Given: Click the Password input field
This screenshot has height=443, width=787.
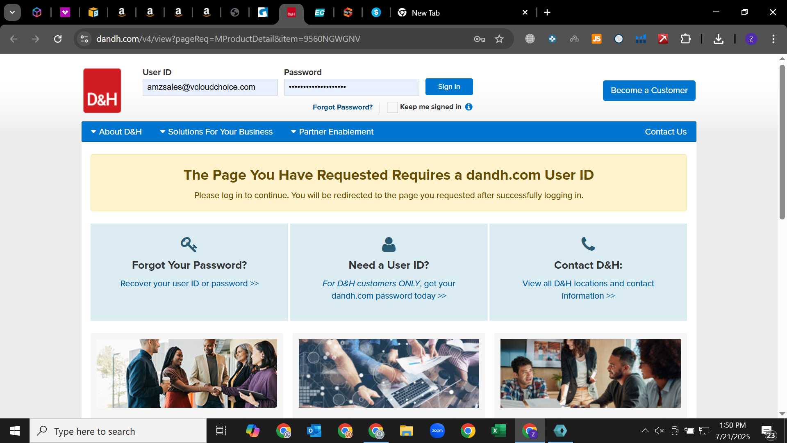Looking at the screenshot, I should 351,87.
